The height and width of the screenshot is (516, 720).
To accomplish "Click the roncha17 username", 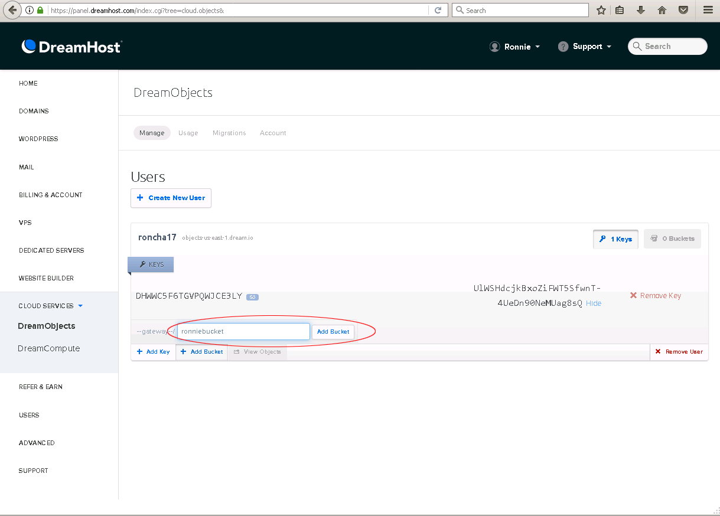I will coord(157,237).
